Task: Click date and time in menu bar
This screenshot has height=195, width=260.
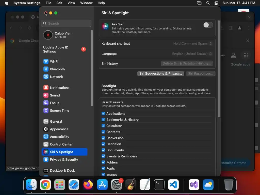Action: [239, 3]
